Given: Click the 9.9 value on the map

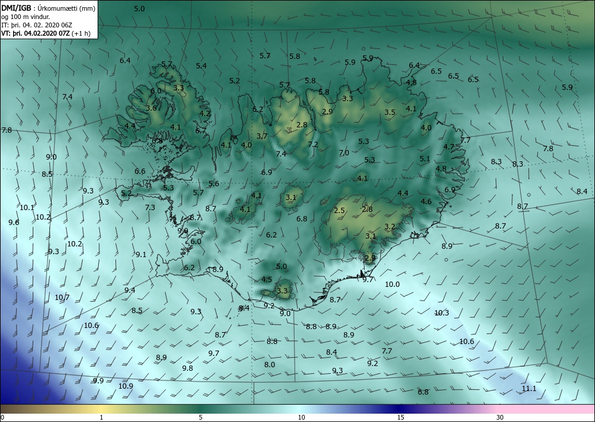Looking at the screenshot, I should (x=98, y=381).
